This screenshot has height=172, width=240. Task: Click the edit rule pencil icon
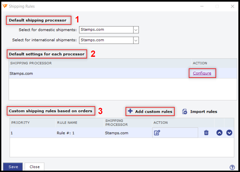pos(157,133)
